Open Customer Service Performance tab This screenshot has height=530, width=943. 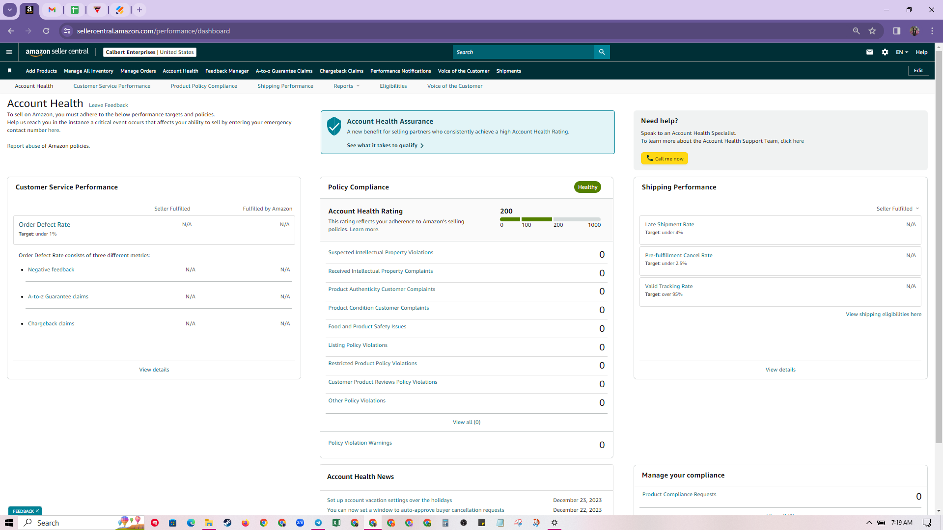pos(112,86)
